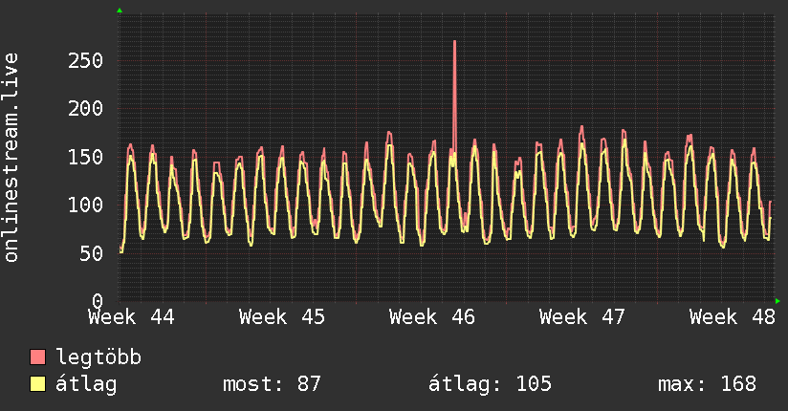The image size is (788, 411).
Task: Click the 150 y-axis value
Action: click(x=85, y=157)
